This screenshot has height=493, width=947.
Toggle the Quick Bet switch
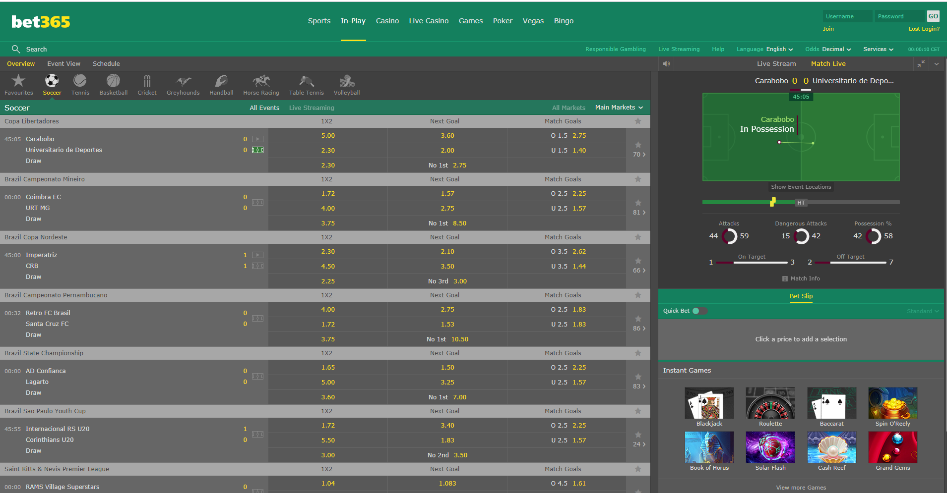click(699, 311)
